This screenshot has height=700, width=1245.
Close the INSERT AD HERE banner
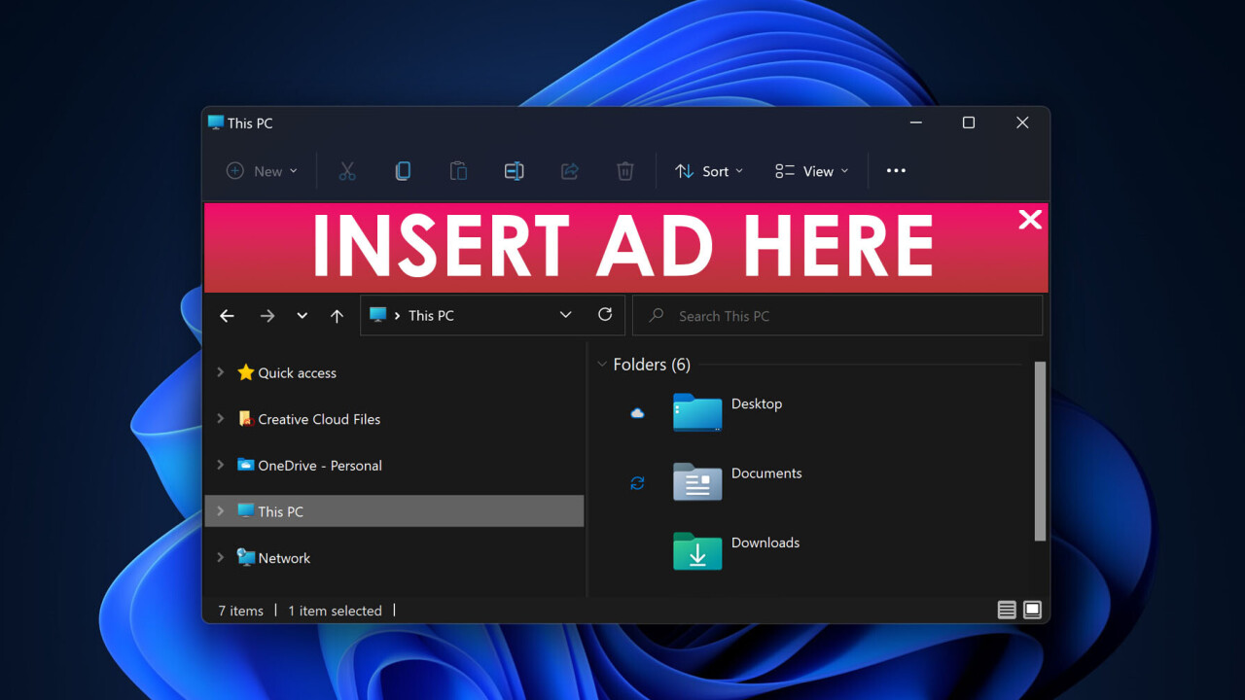coord(1030,220)
